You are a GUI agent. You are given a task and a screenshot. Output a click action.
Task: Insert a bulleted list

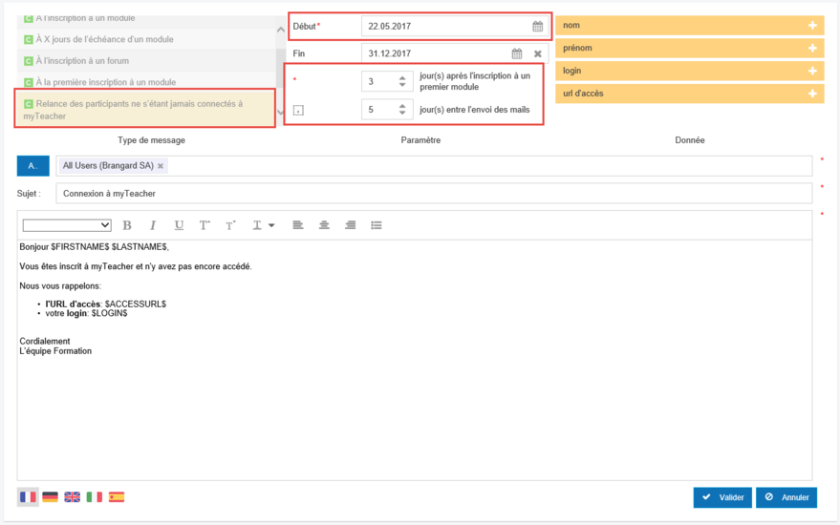tap(377, 225)
